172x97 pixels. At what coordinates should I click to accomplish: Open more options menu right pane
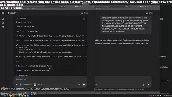[x=157, y=13]
